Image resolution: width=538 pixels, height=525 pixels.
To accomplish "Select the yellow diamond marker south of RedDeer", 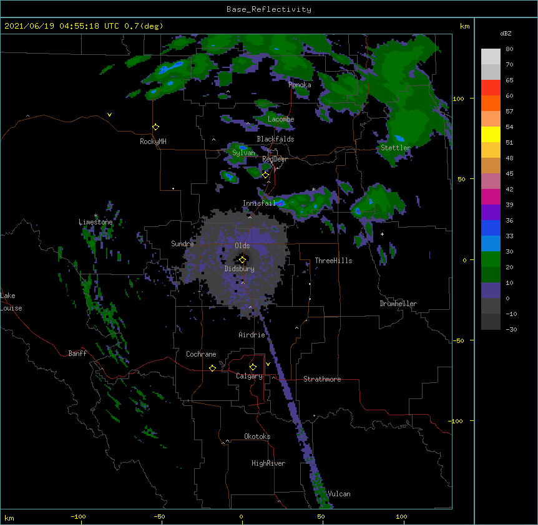I will (x=265, y=175).
